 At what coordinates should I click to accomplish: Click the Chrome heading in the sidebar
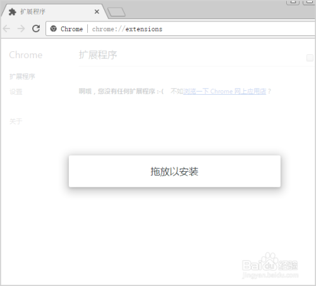pos(26,55)
